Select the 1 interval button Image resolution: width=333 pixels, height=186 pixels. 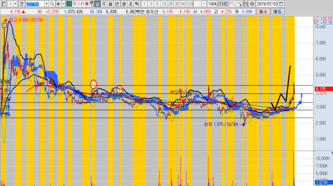144,4
